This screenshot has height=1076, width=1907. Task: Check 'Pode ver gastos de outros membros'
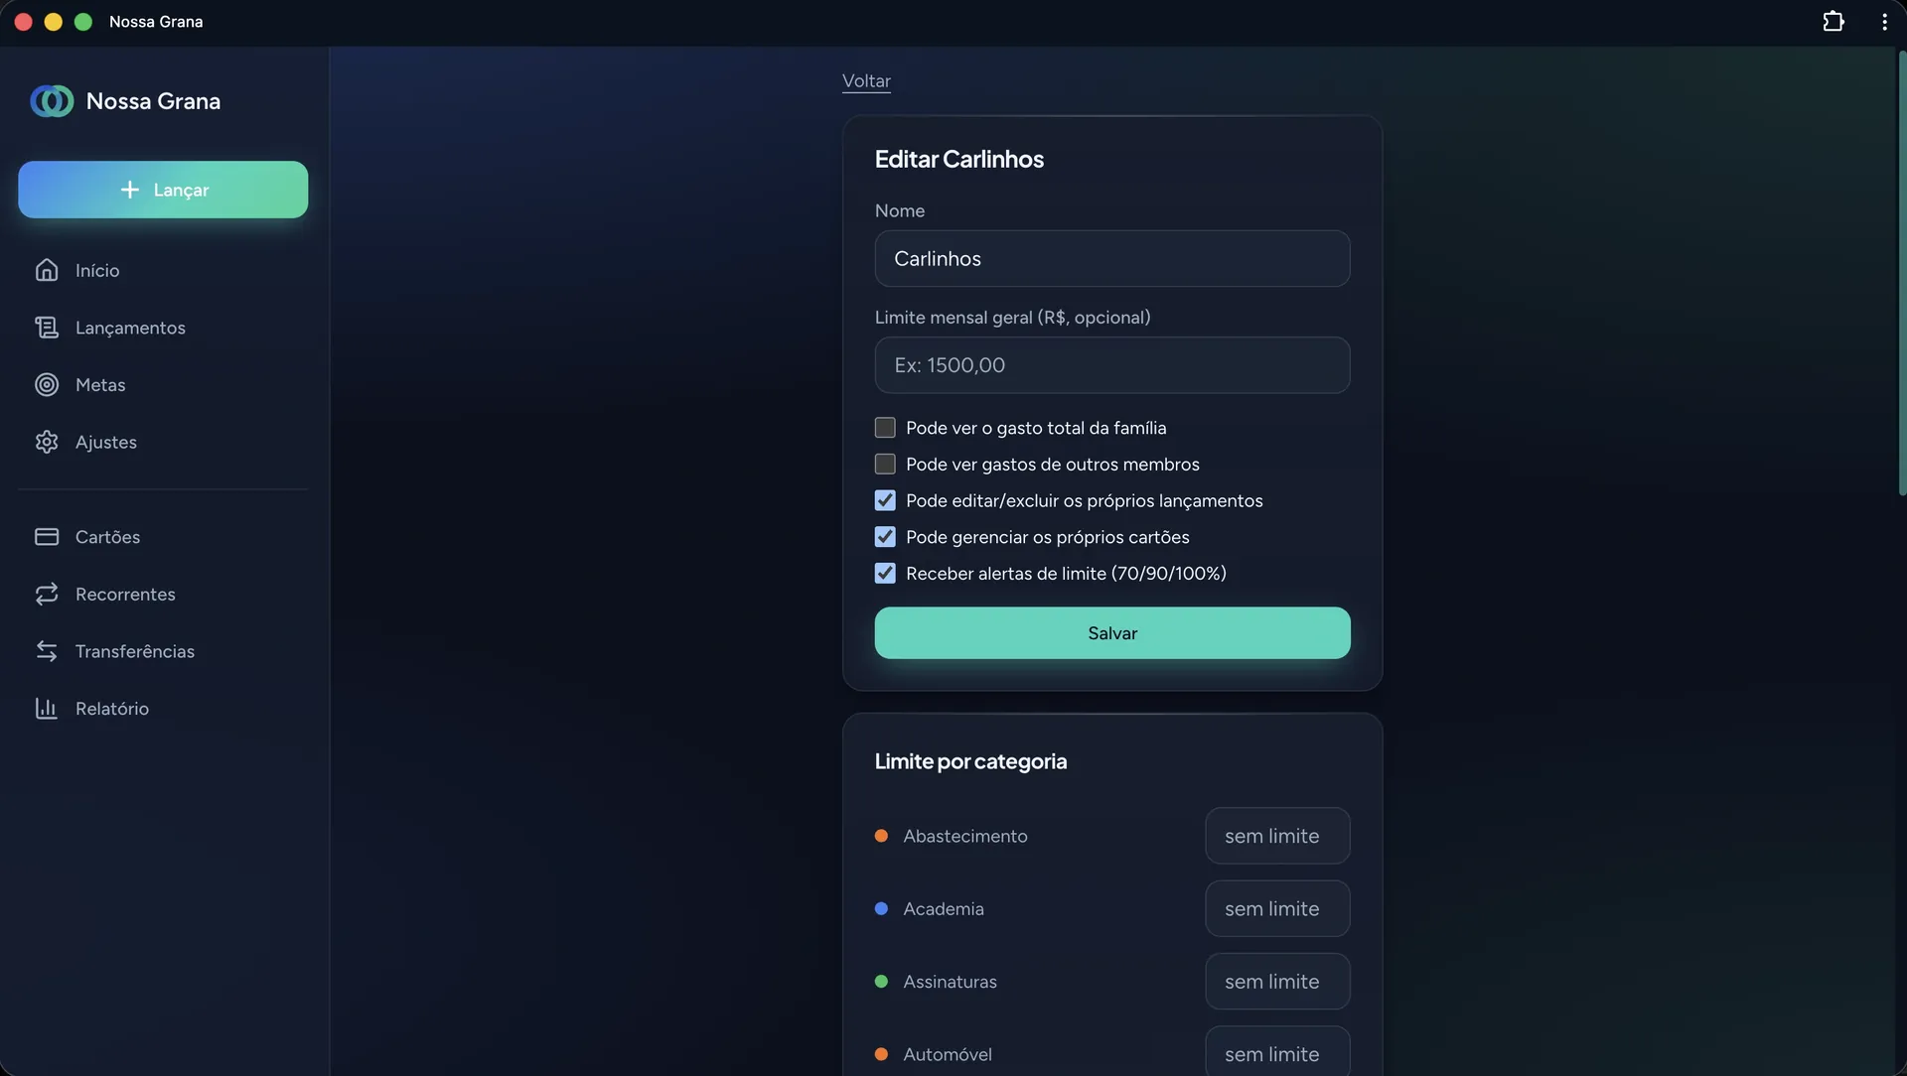[885, 465]
